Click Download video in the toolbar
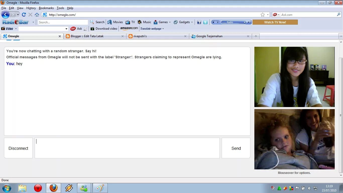This screenshot has width=343, height=193. (x=104, y=29)
